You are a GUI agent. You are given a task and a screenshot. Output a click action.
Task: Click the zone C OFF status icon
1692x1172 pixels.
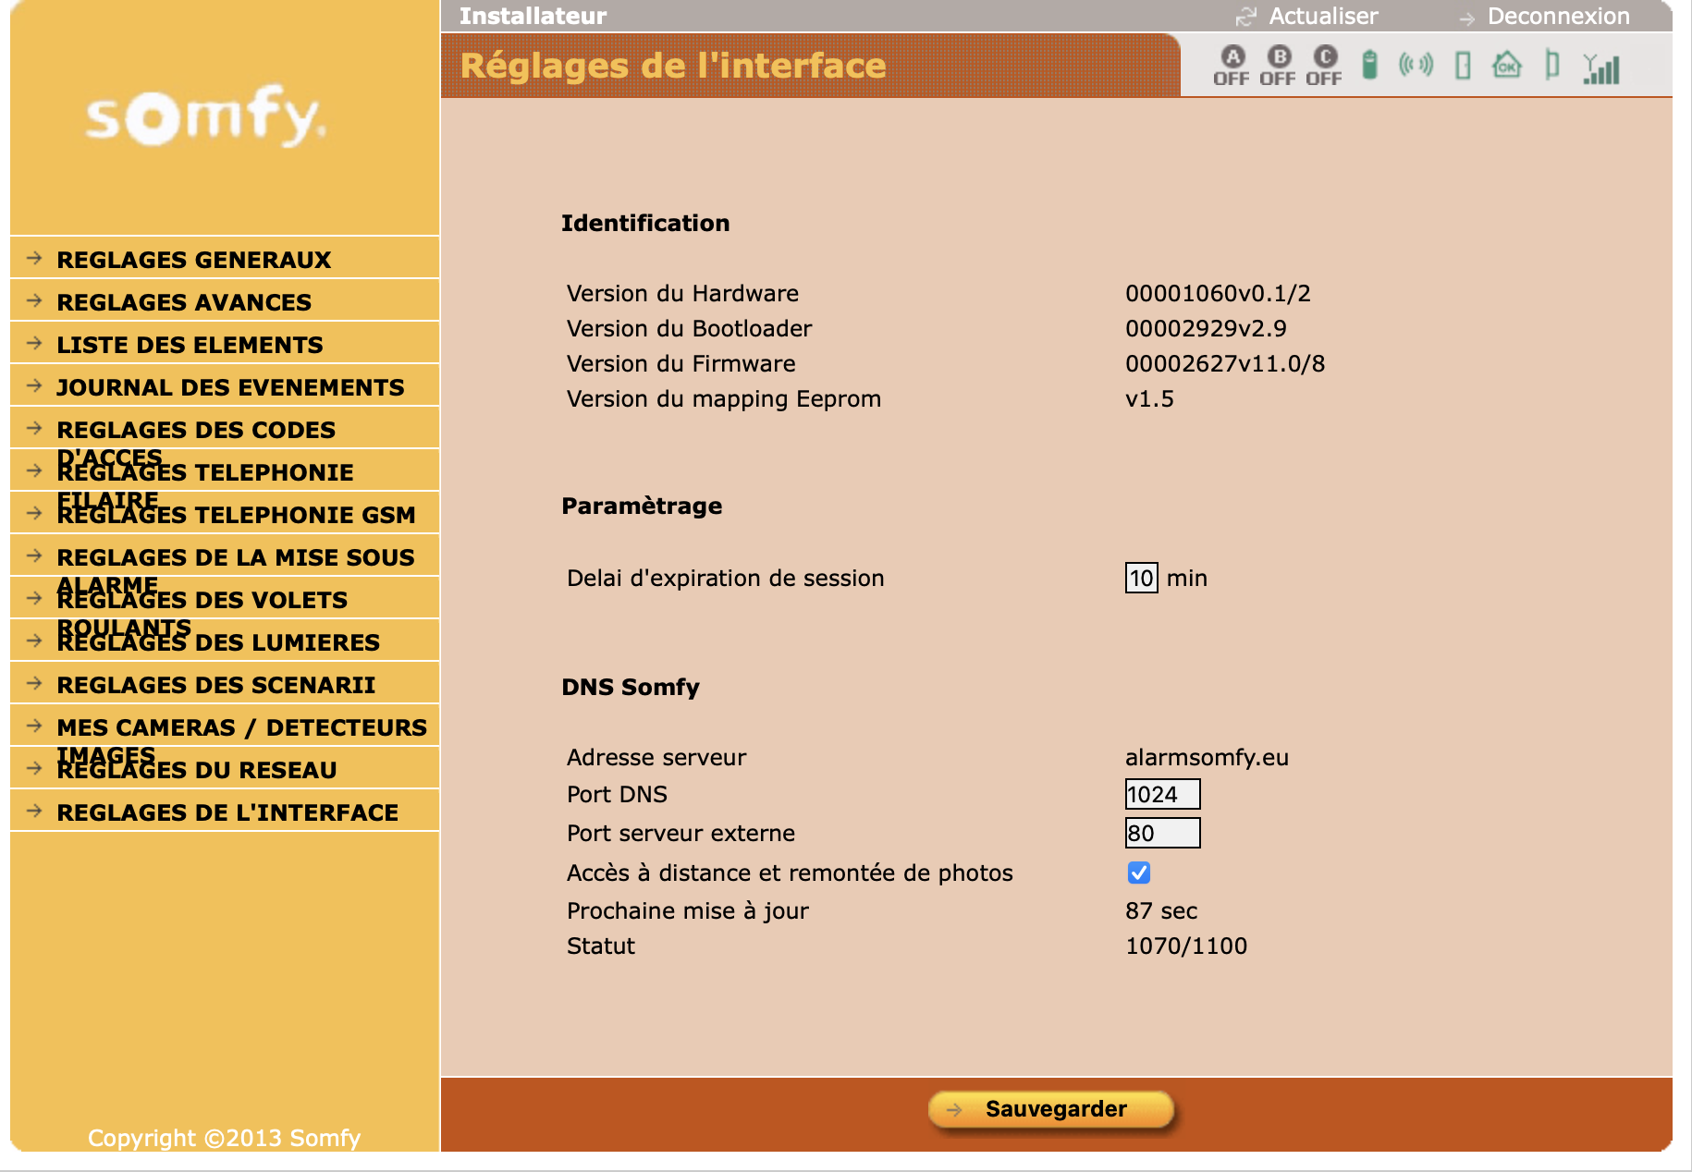tap(1324, 66)
